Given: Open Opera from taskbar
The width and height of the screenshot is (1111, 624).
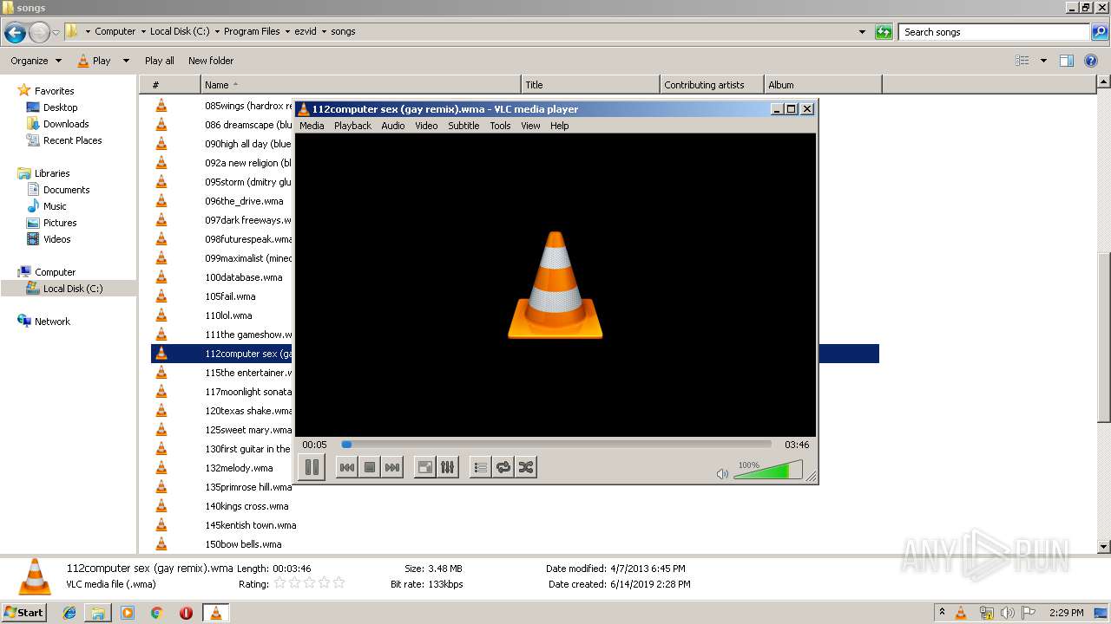Looking at the screenshot, I should (x=186, y=613).
